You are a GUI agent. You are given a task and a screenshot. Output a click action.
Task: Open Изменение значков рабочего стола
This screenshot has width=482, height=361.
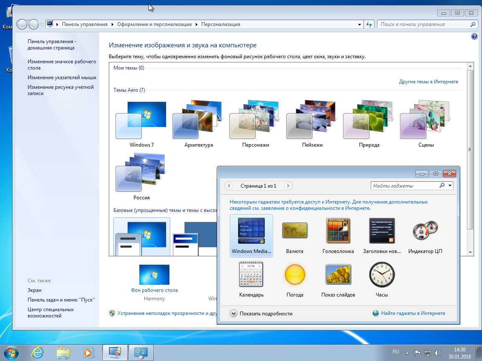click(62, 64)
